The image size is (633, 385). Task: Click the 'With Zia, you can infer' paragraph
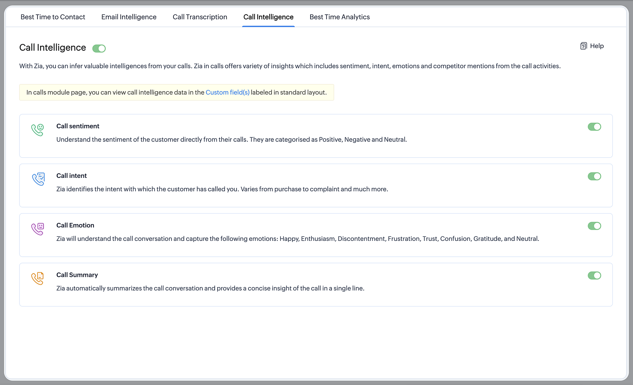[290, 66]
